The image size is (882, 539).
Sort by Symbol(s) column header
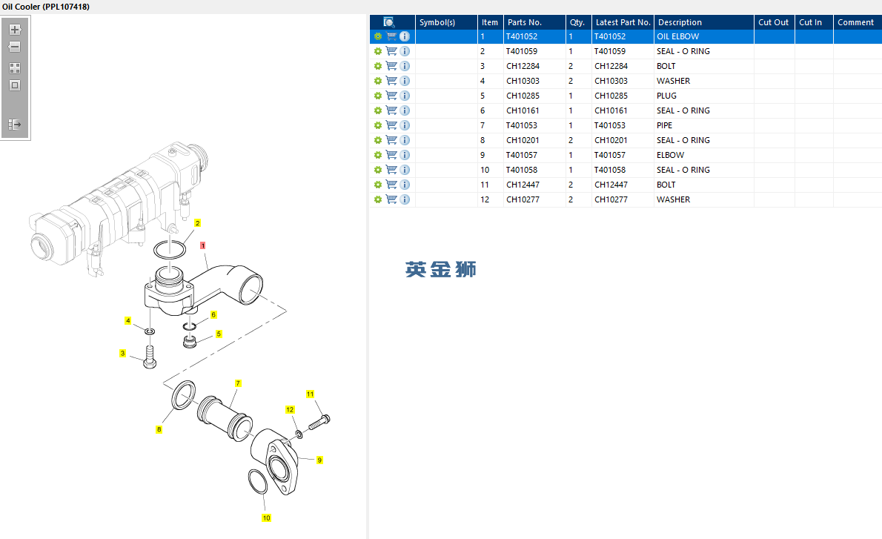click(x=446, y=22)
